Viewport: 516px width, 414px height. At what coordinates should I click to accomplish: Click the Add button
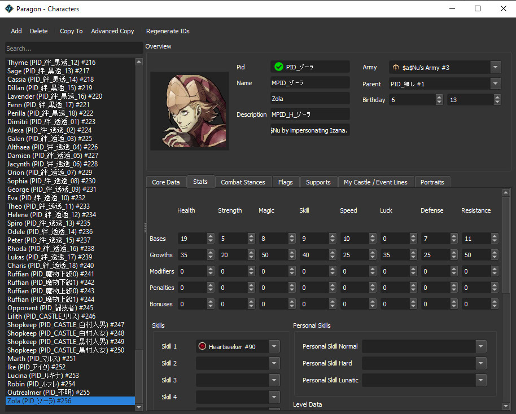16,31
